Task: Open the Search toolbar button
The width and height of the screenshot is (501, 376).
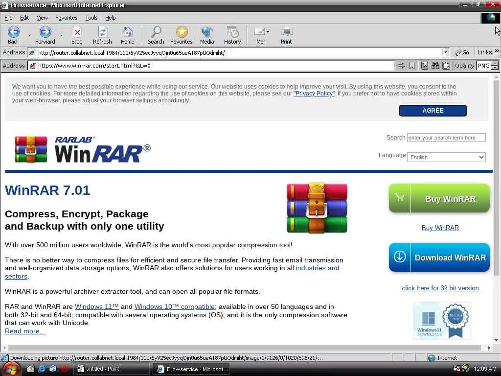Action: (x=156, y=35)
